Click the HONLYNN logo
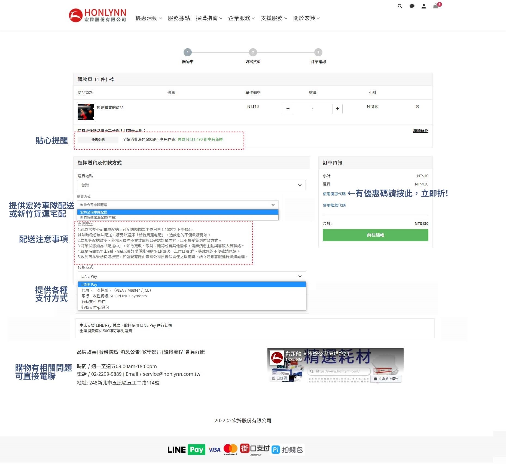 pyautogui.click(x=97, y=15)
